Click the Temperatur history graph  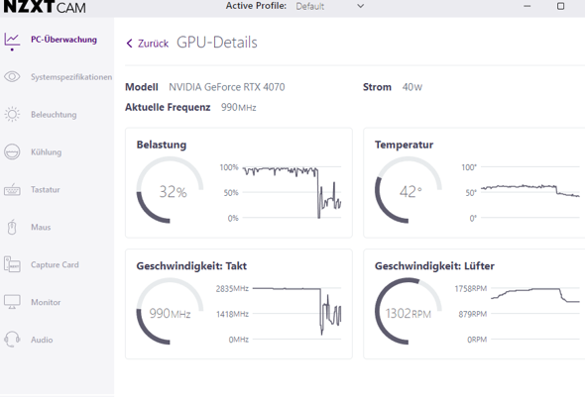click(530, 192)
